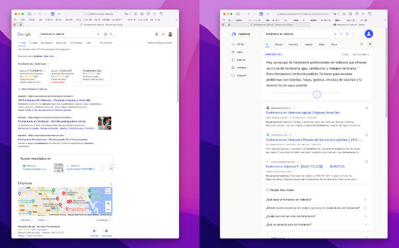This screenshot has height=248, width=399.
Task: Expand the NeevaAI answer summary
Action: [317, 94]
